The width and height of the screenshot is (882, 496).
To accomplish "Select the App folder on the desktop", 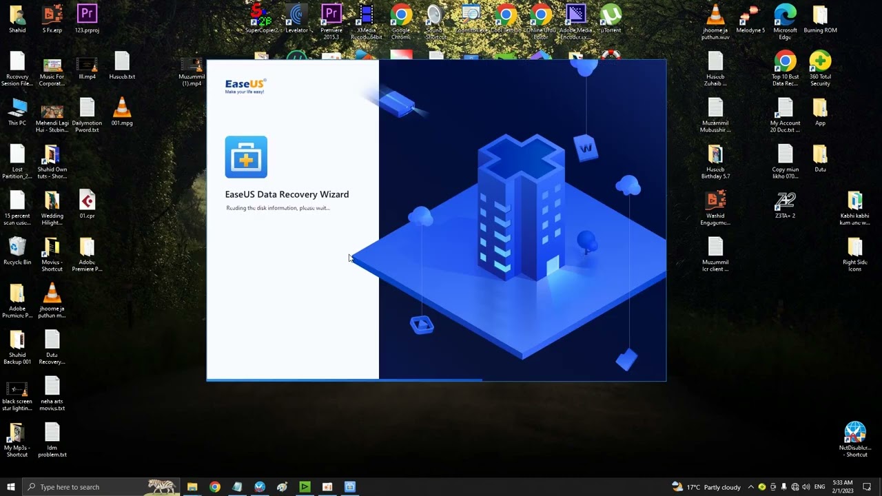I will coord(820,112).
